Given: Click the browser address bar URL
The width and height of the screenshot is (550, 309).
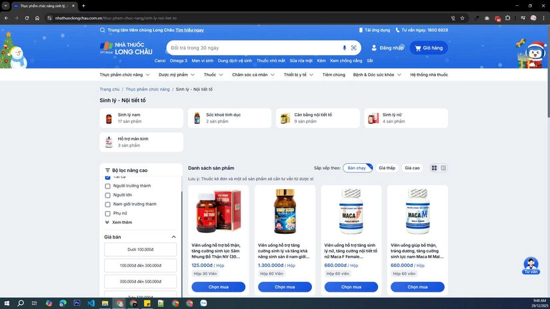Looking at the screenshot, I should pyautogui.click(x=116, y=18).
